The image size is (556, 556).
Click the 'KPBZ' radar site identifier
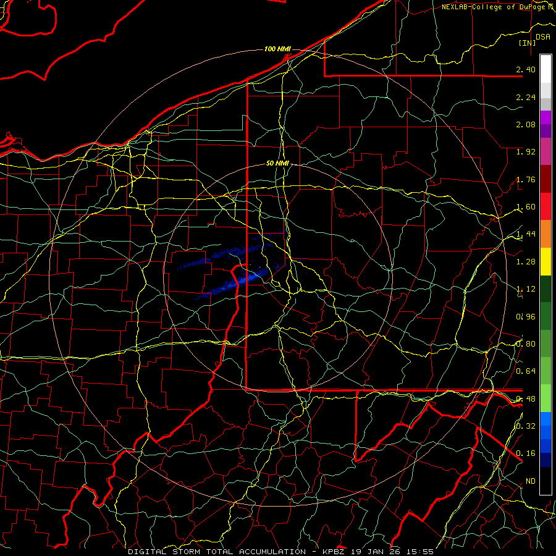click(334, 552)
